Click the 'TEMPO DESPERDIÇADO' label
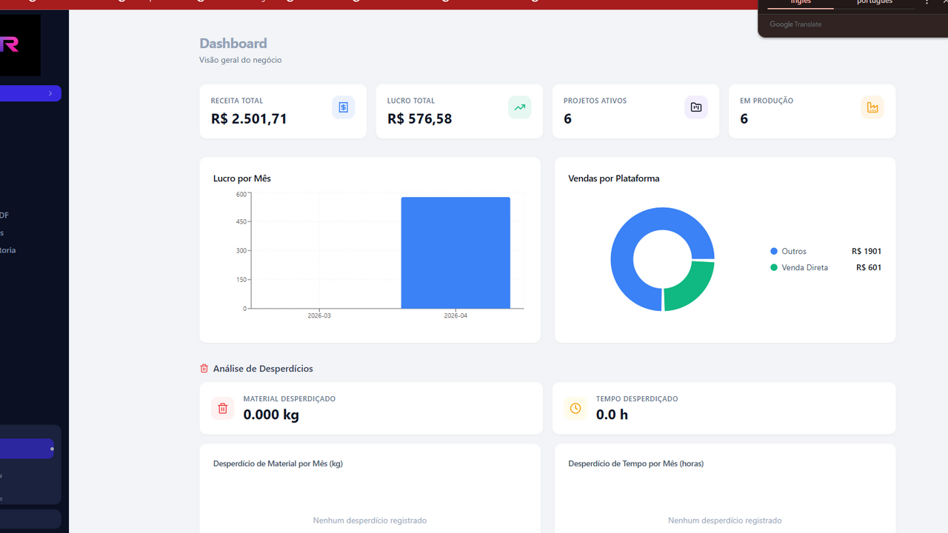948x533 pixels. click(x=637, y=399)
